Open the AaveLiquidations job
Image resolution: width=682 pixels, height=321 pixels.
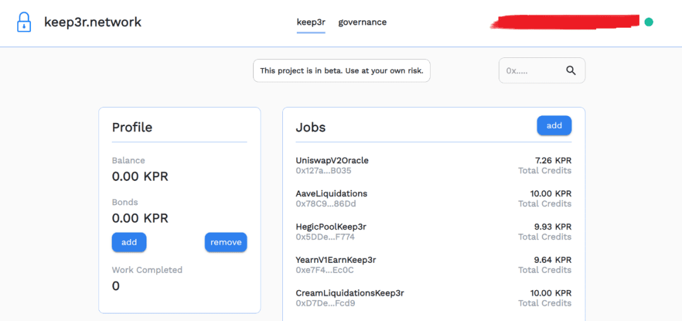pyautogui.click(x=332, y=194)
